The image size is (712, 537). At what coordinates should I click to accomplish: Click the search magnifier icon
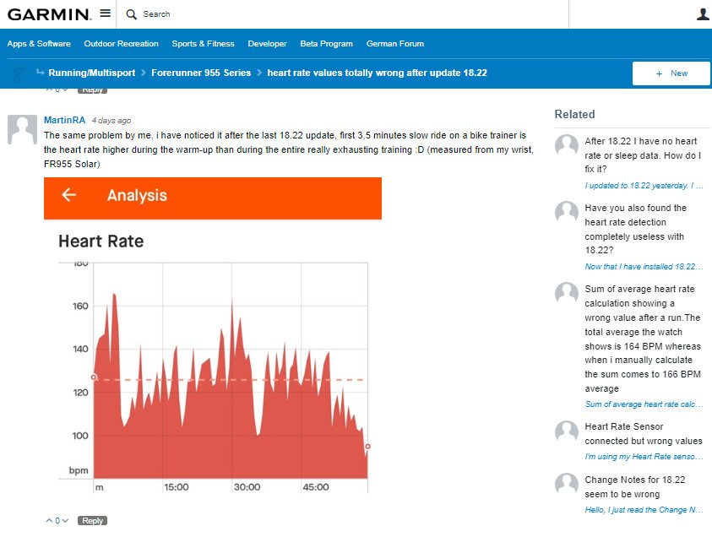coord(131,14)
